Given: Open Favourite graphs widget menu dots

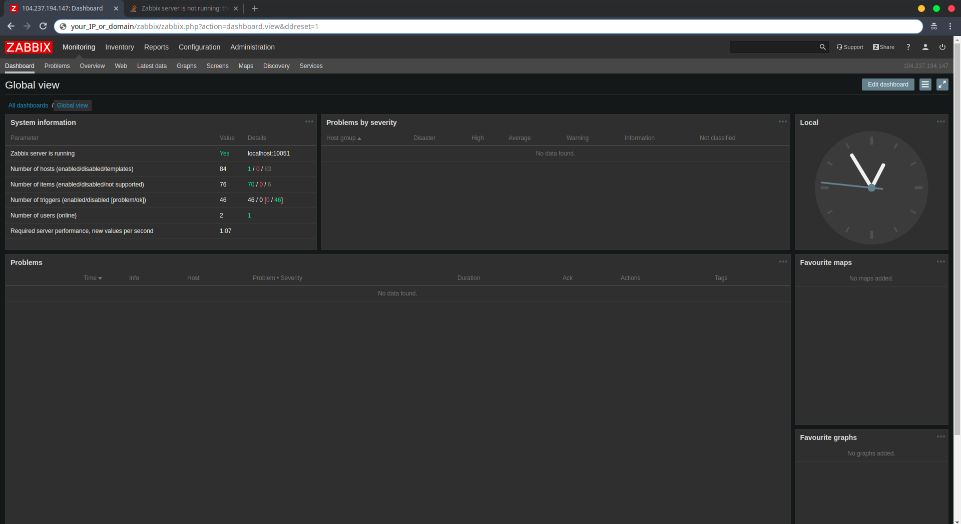Looking at the screenshot, I should (941, 436).
